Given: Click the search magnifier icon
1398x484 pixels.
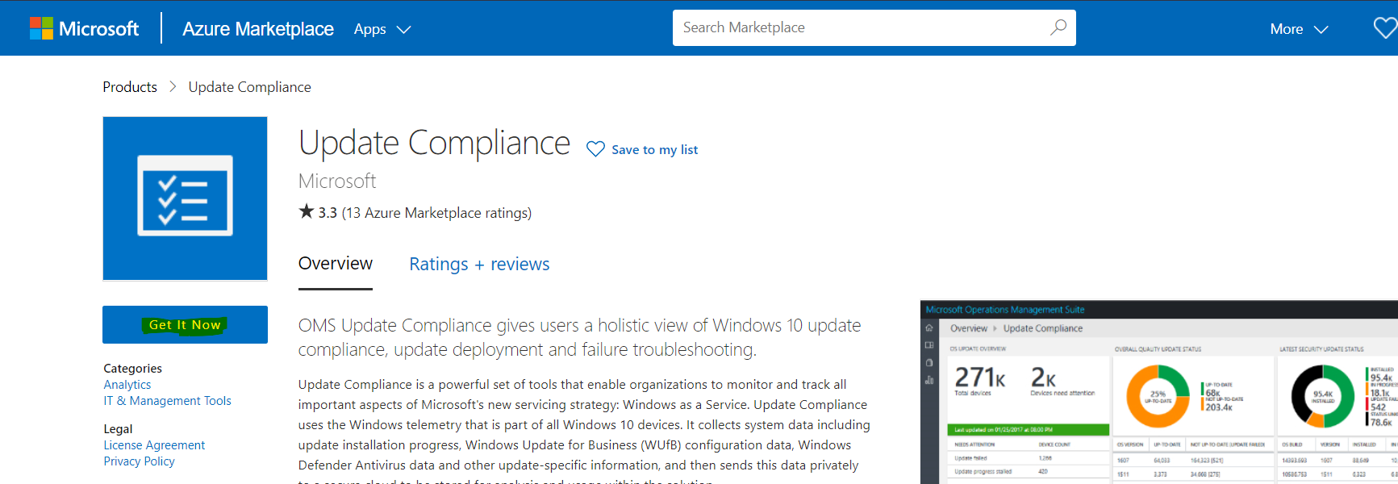Looking at the screenshot, I should pyautogui.click(x=1058, y=27).
